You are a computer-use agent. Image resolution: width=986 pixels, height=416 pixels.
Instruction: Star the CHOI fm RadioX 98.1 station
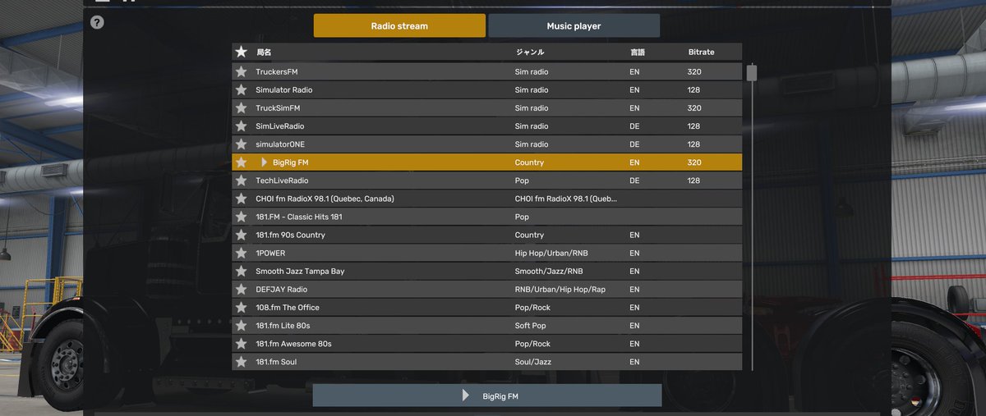pos(241,199)
